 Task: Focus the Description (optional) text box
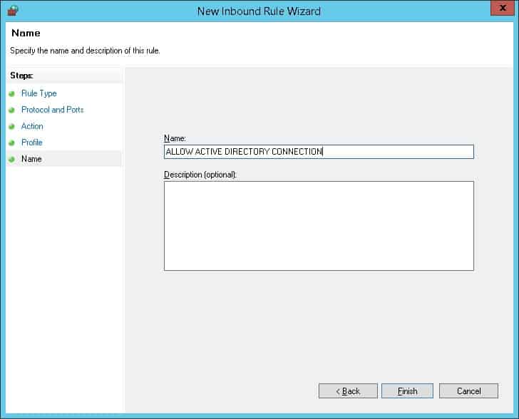[x=318, y=225]
